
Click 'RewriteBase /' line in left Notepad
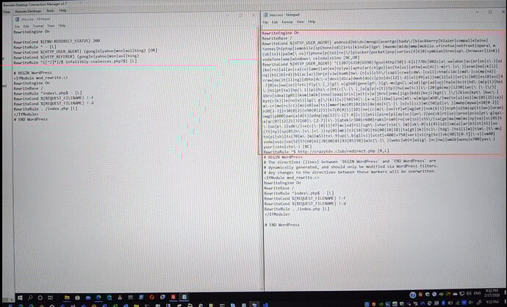(x=28, y=88)
